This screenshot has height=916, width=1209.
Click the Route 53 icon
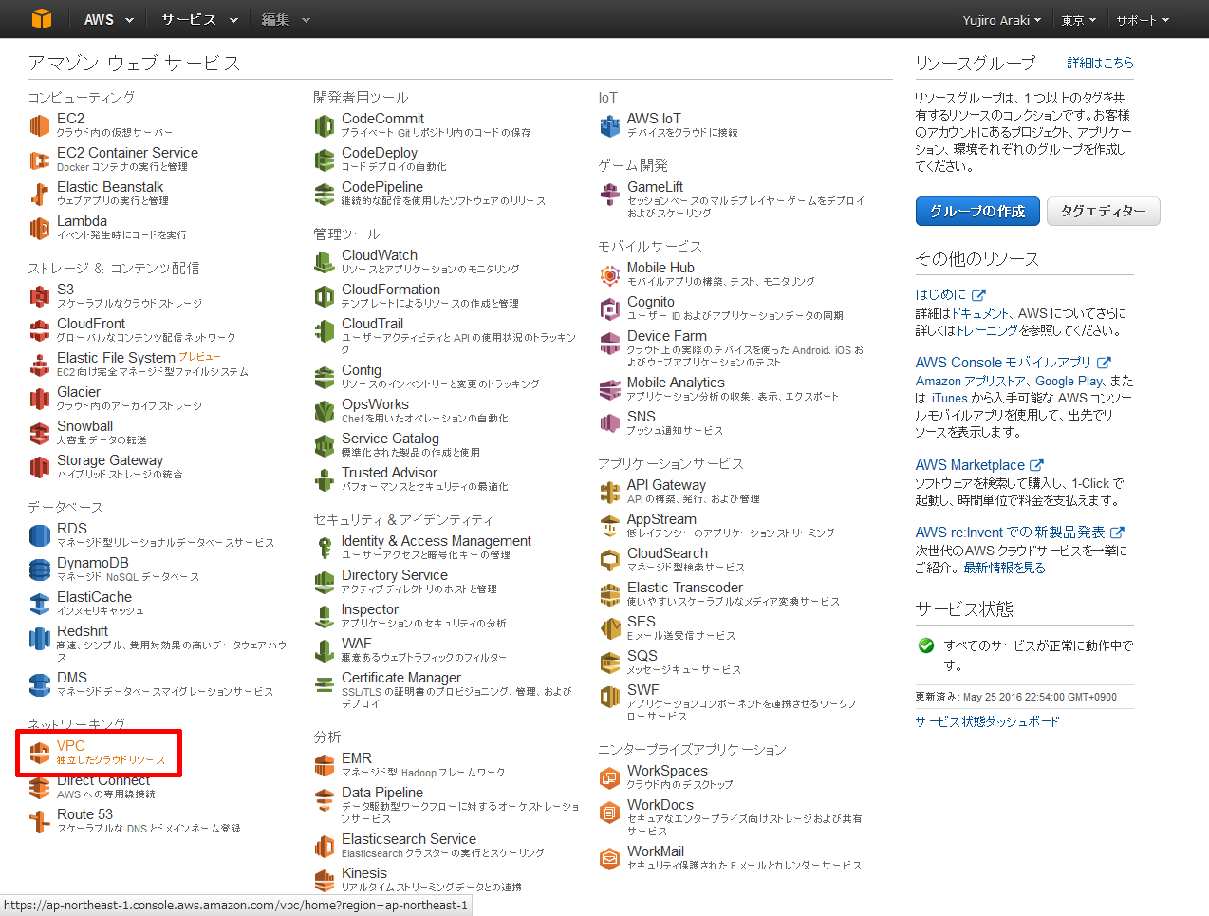(x=39, y=821)
